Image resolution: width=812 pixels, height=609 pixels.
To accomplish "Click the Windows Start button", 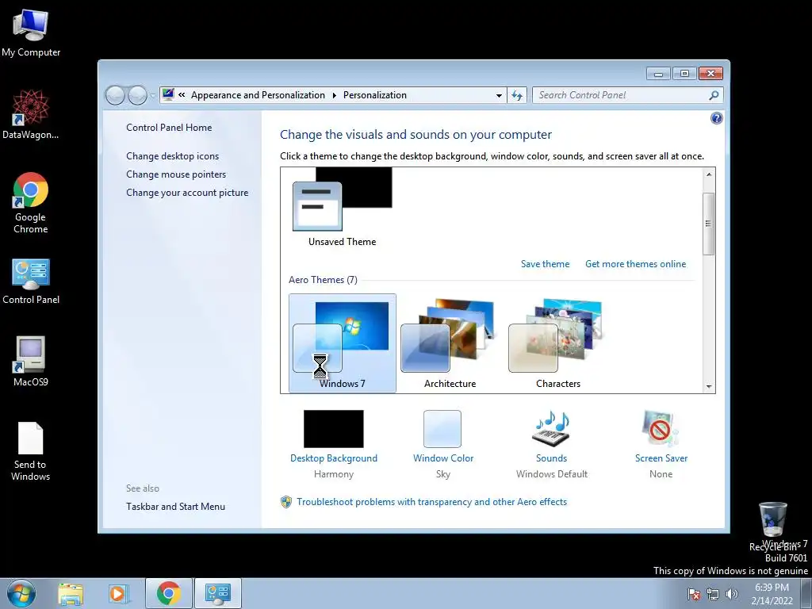I will [21, 593].
